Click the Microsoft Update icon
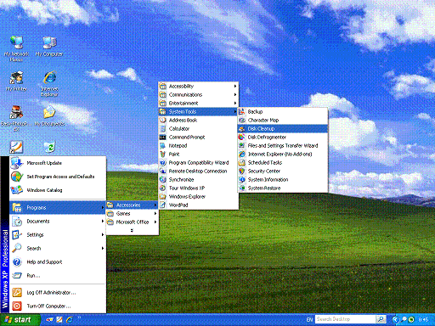435x326 pixels. pos(17,163)
